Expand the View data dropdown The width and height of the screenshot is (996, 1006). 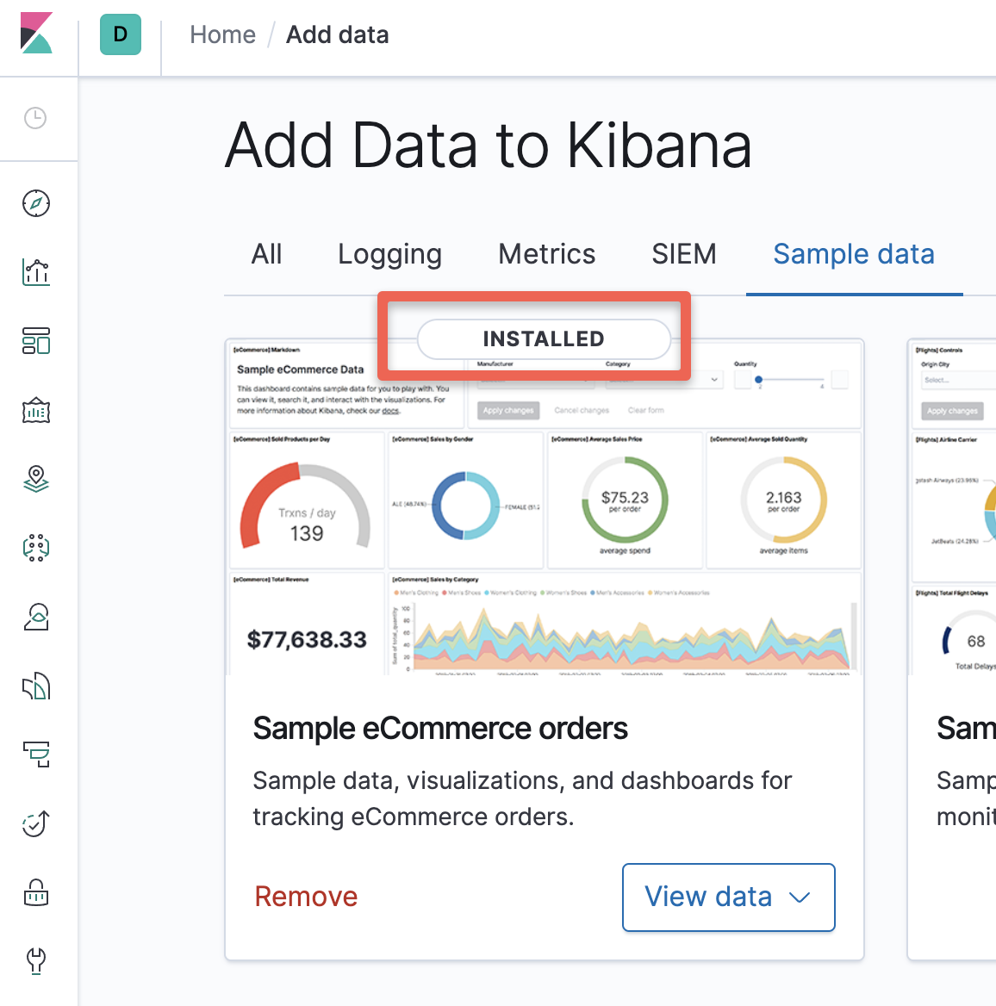click(x=728, y=897)
